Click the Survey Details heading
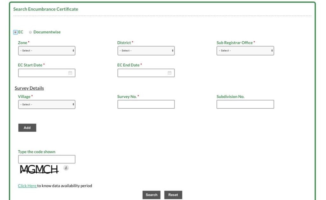This screenshot has width=326, height=200. (x=29, y=88)
